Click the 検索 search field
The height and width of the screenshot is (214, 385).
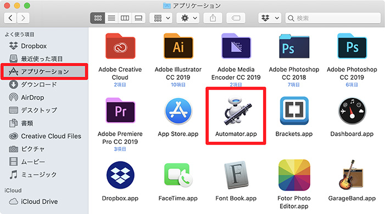tap(333, 18)
